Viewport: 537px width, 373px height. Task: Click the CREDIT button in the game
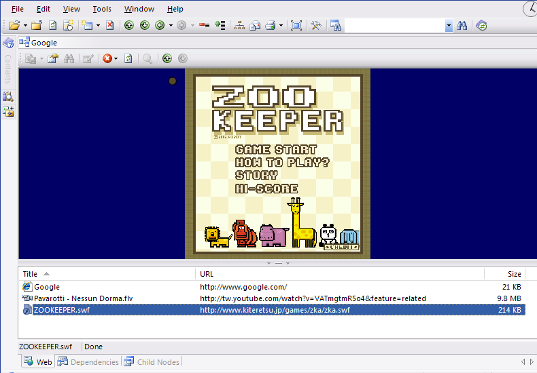click(341, 247)
